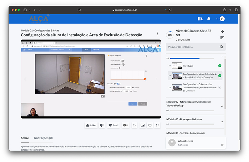Toggle completion check for Introdução

(x=220, y=66)
